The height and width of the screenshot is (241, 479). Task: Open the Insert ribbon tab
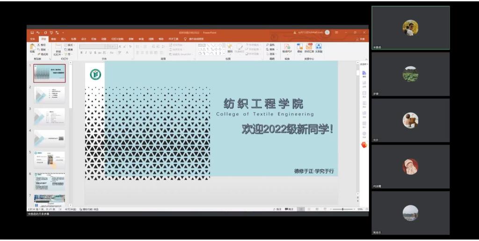64,39
